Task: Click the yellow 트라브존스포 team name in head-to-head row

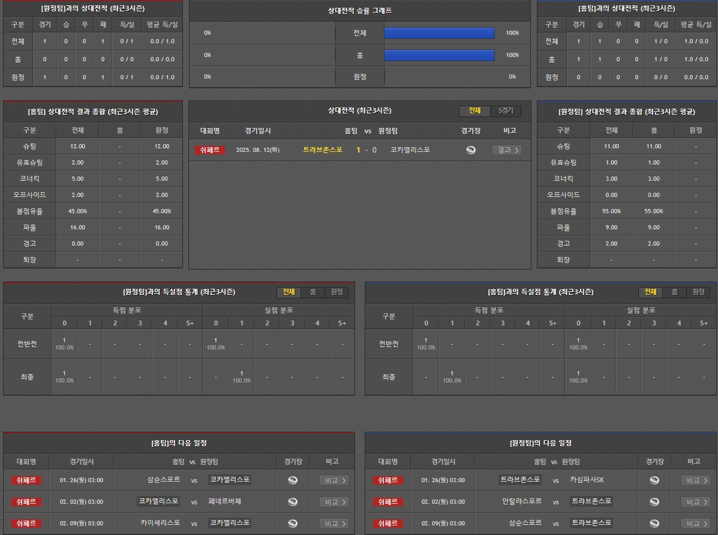Action: 323,150
